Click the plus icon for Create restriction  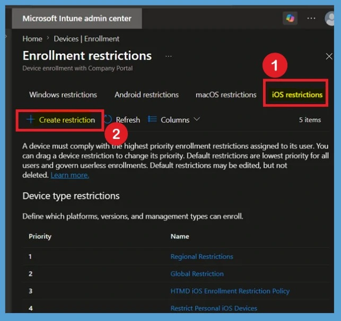pos(30,119)
